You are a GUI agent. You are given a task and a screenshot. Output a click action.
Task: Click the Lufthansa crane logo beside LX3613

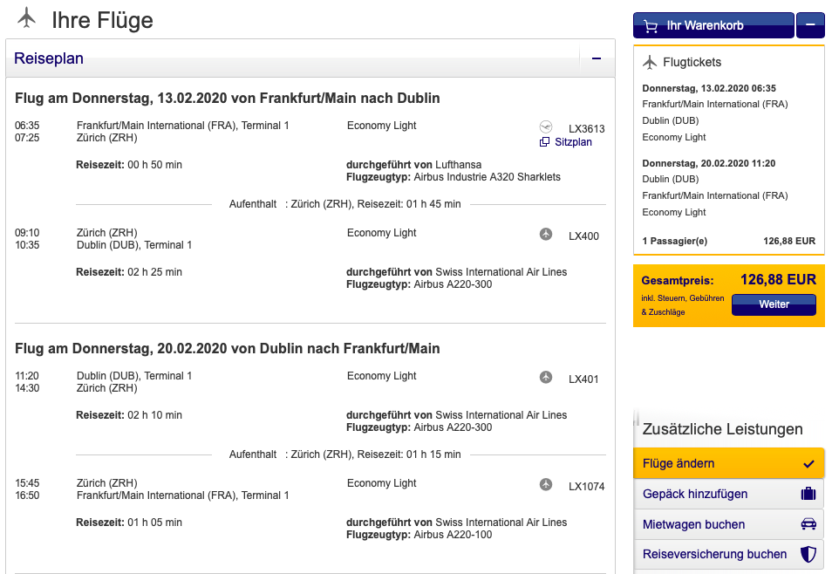click(546, 126)
